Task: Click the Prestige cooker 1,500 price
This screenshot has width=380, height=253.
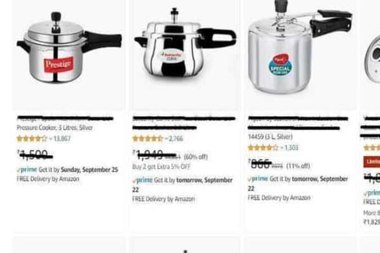Action: (x=35, y=155)
